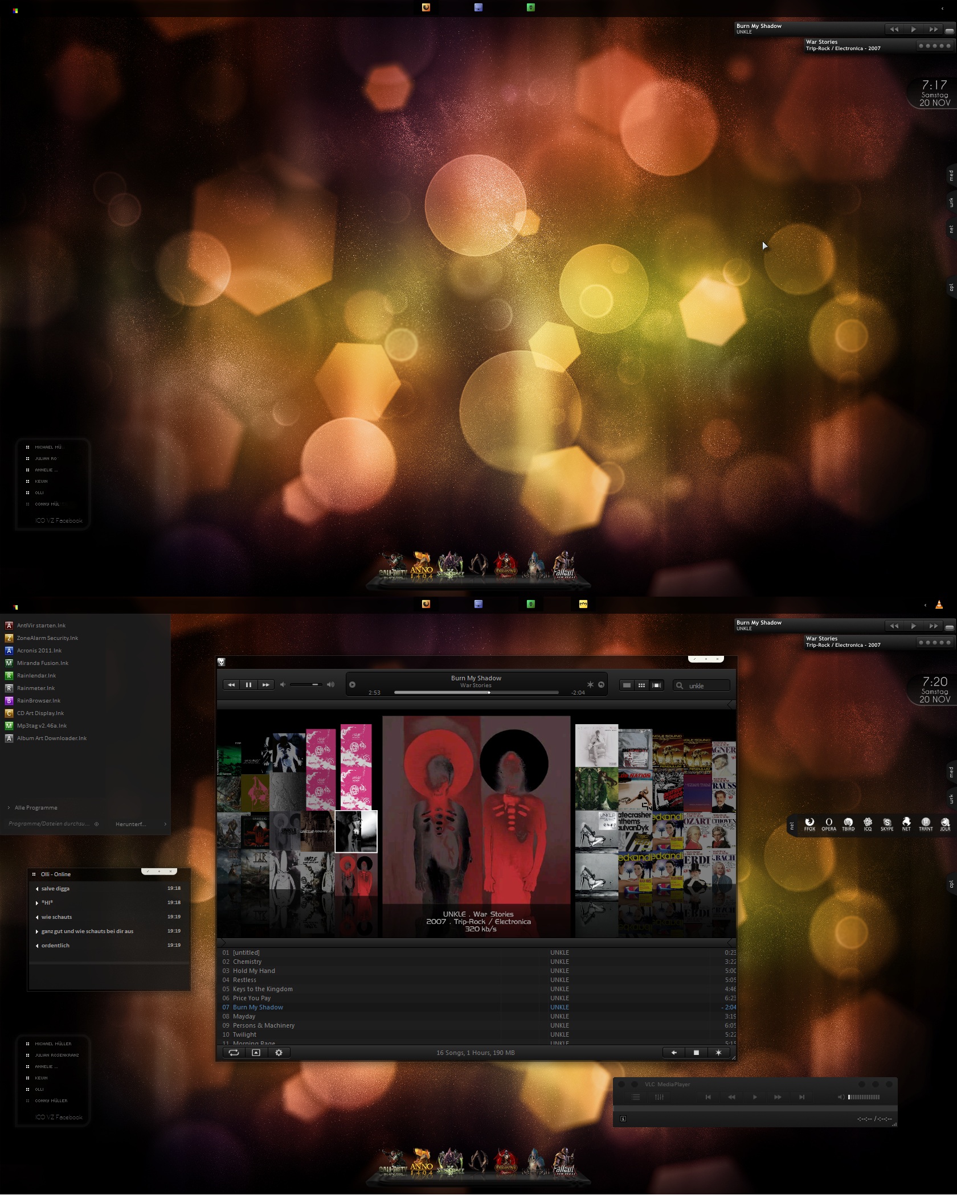Open the player settings gear icon
Screen dimensions: 957x1195
point(279,1053)
